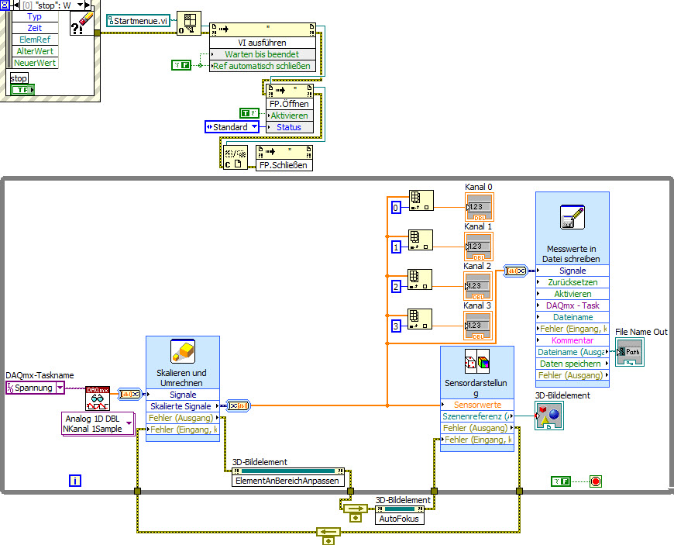The width and height of the screenshot is (674, 545).
Task: Select the Warten bis beendet parameter
Action: (262, 54)
